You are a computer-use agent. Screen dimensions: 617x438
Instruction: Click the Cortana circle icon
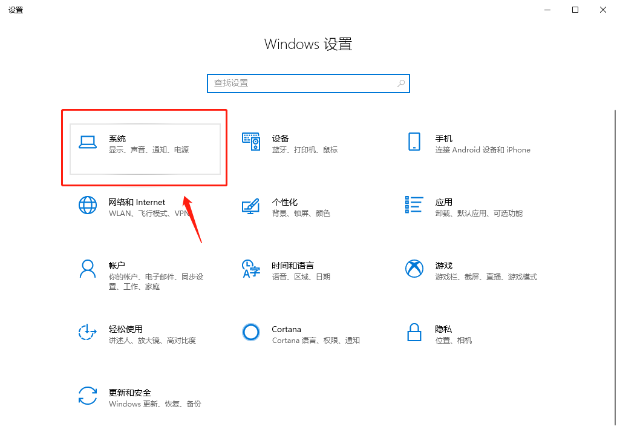coord(251,333)
